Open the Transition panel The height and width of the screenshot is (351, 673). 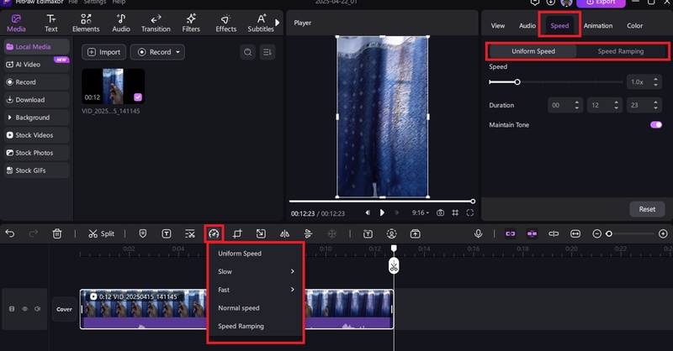[156, 24]
